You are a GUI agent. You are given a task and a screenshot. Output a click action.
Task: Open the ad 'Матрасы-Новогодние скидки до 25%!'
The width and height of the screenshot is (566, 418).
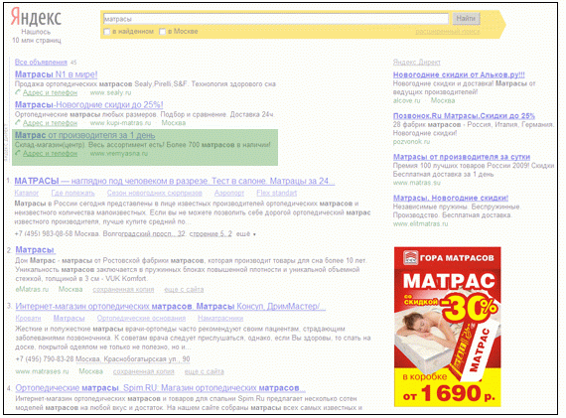pos(88,104)
